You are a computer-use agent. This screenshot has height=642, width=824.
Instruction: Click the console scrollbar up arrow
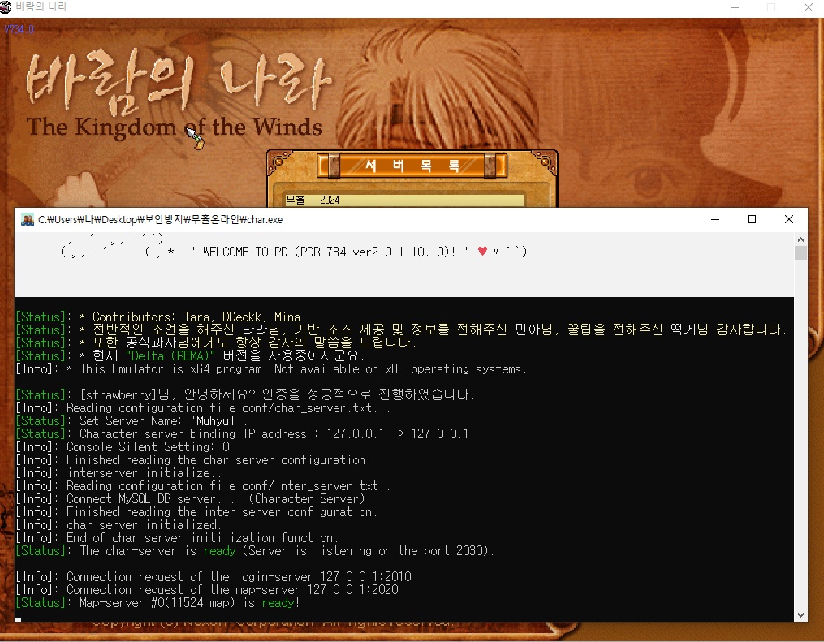click(x=801, y=239)
